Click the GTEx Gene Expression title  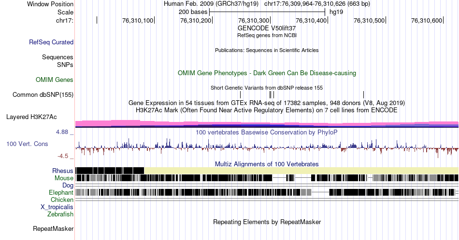pos(267,103)
